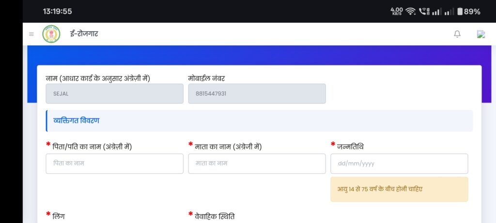This screenshot has width=496, height=223.
Task: Click the mobile number field 8815447931
Action: tap(257, 93)
